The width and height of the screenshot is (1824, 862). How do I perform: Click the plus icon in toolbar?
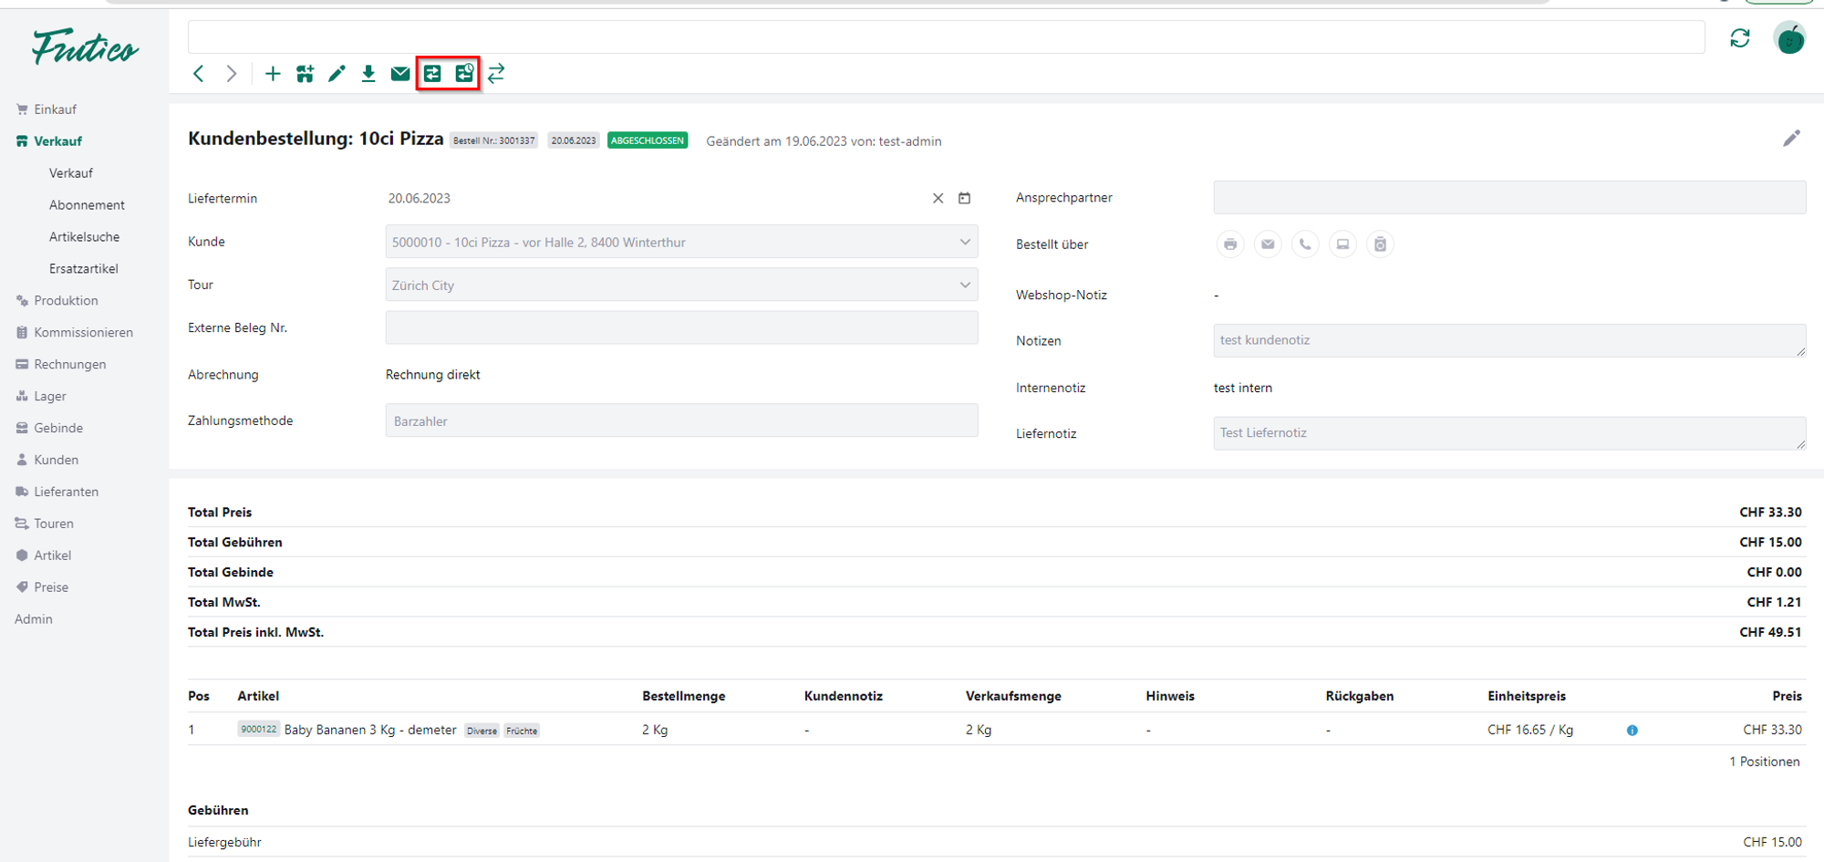point(273,74)
